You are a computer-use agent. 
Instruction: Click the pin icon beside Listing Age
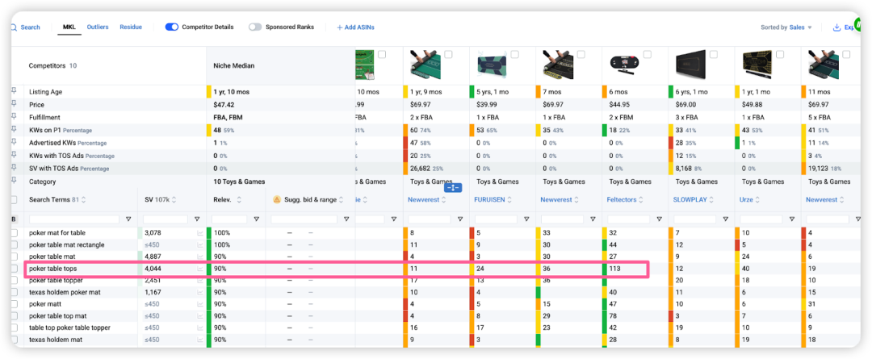point(13,92)
